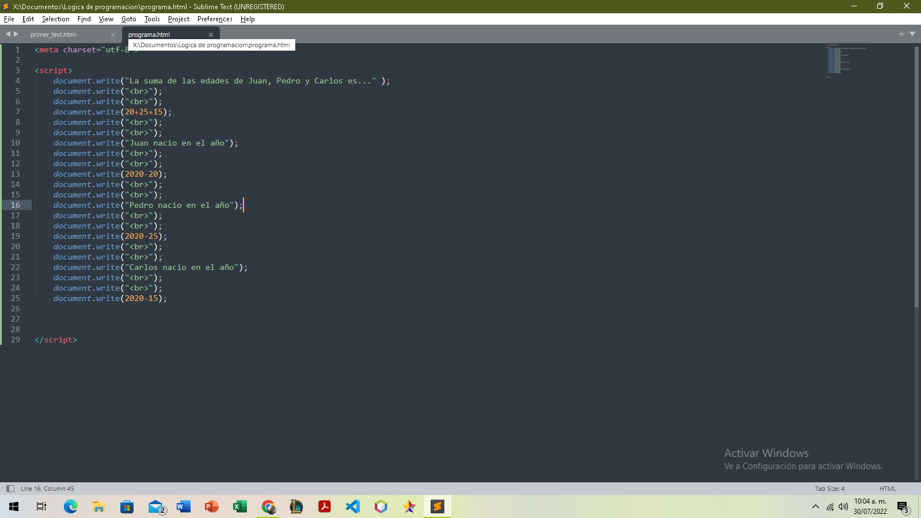Open League of Legends taskbar icon
The width and height of the screenshot is (921, 518).
pos(296,506)
